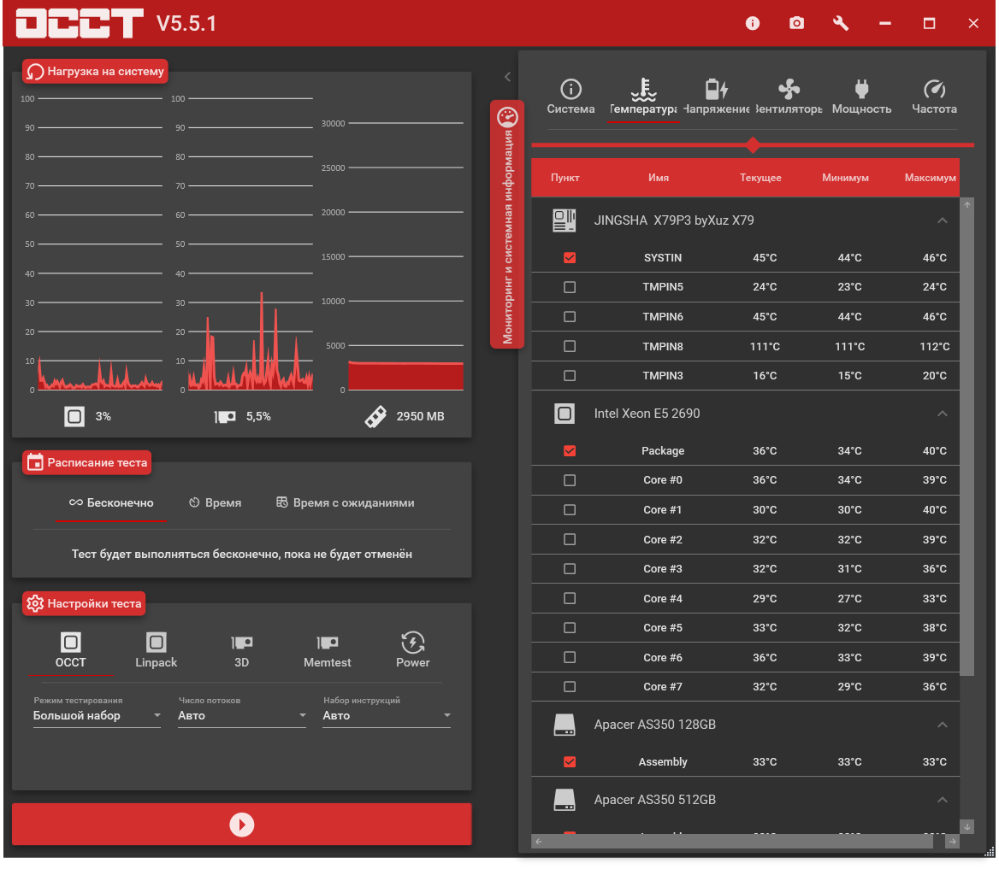Click the OCCT logo in the title bar

point(79,24)
